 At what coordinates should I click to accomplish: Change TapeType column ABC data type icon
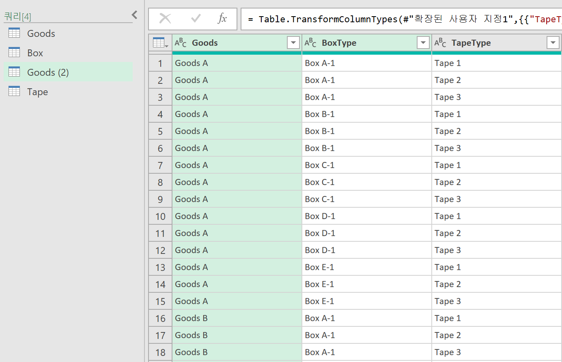pos(440,43)
